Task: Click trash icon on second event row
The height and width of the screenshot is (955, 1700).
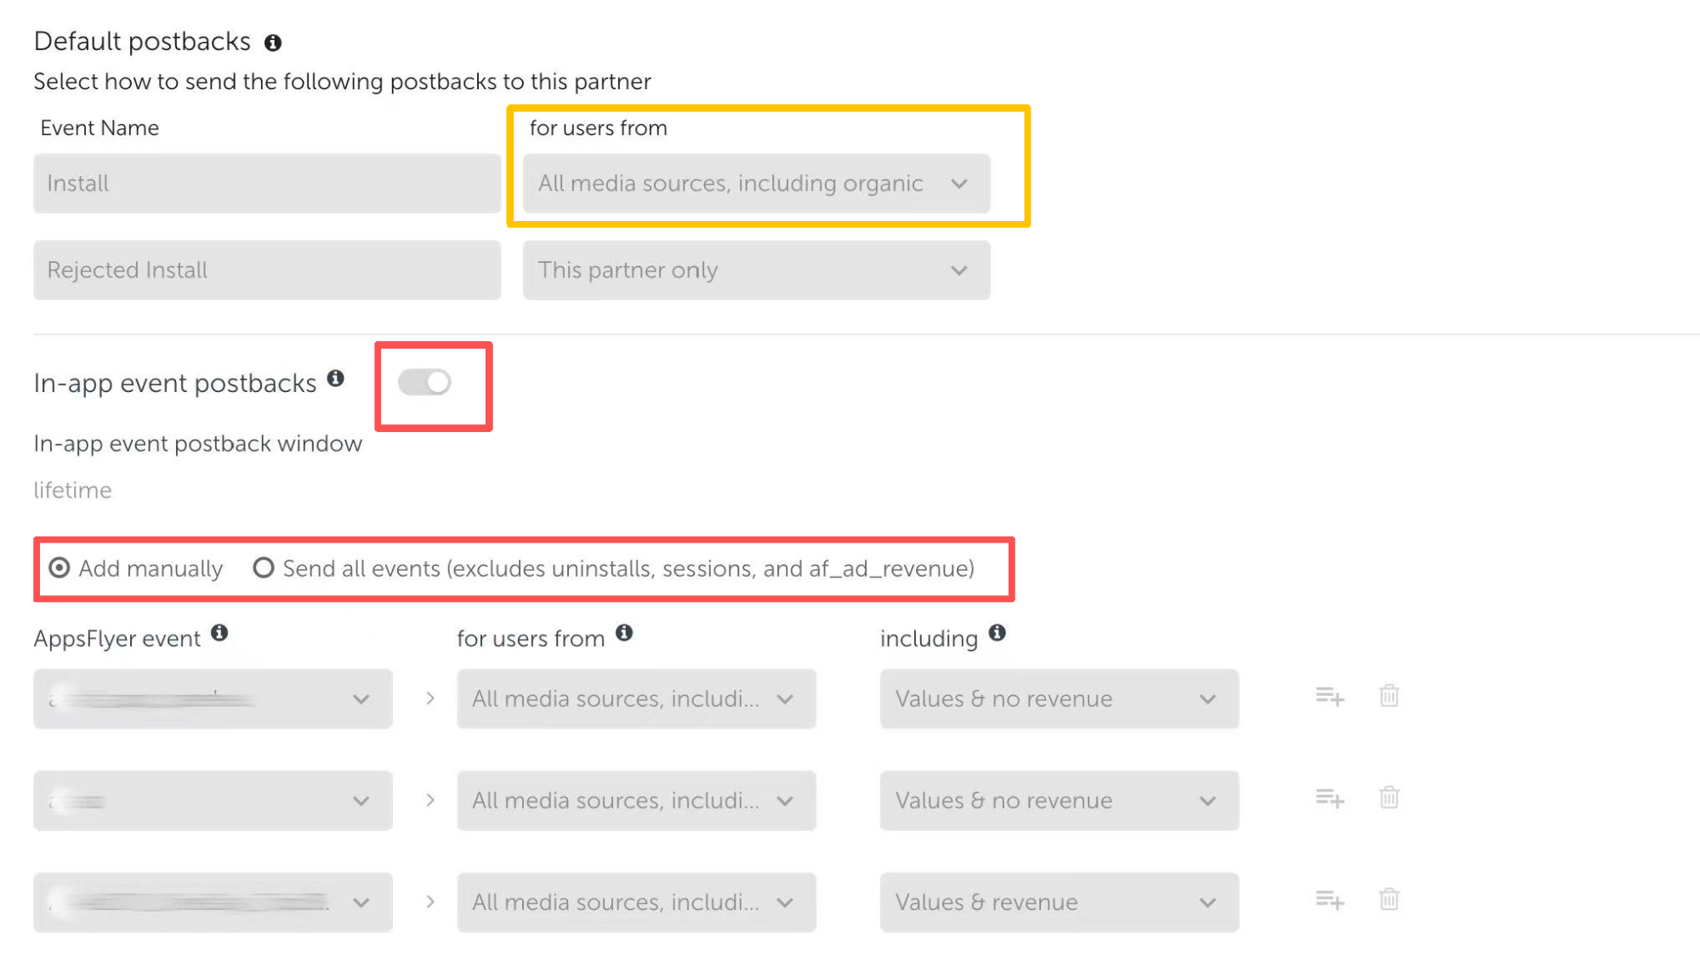Action: coord(1389,799)
